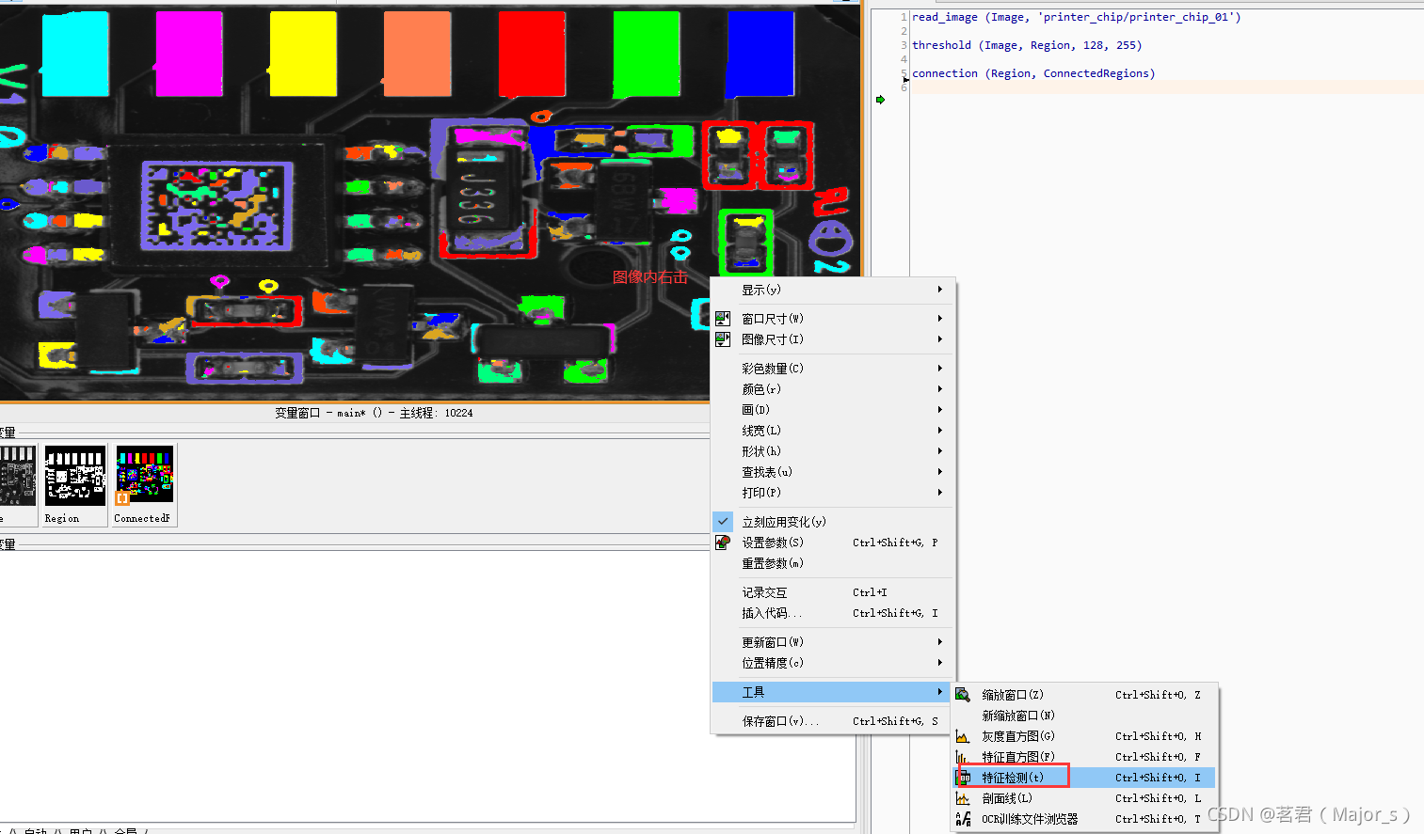
Task: Click the read_image code line
Action: 1076,17
